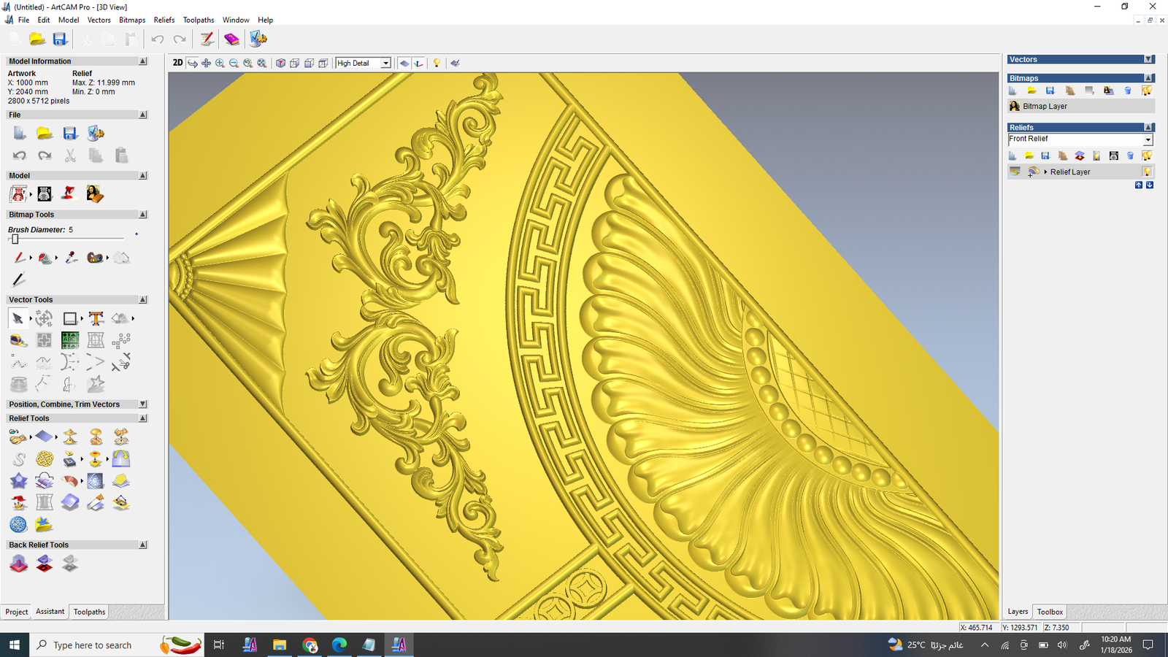Screen dimensions: 1168x657
Task: Select the Pick eyedropper bitmap tool
Action: pyautogui.click(x=71, y=258)
